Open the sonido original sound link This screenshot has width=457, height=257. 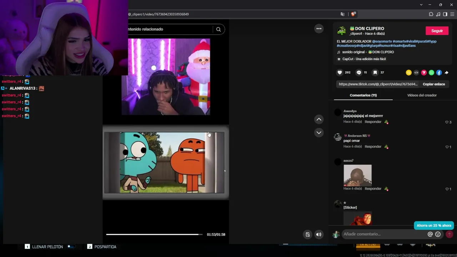[x=368, y=52]
